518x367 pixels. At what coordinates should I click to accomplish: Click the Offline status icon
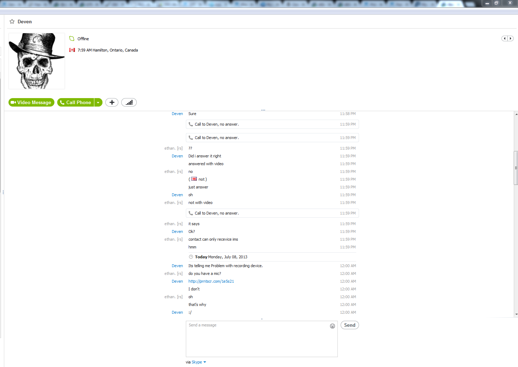click(x=72, y=38)
